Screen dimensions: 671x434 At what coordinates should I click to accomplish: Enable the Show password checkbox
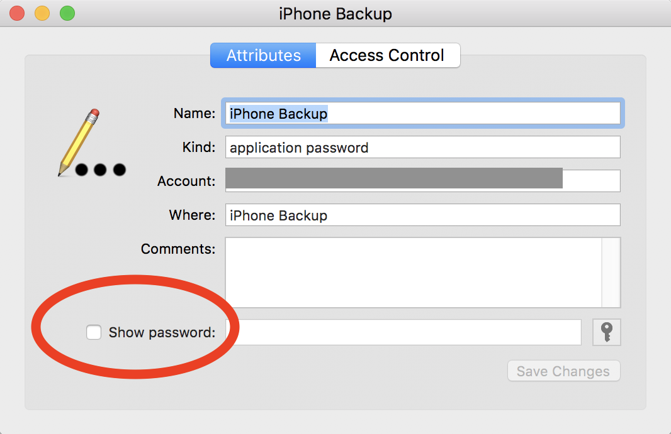coord(94,332)
